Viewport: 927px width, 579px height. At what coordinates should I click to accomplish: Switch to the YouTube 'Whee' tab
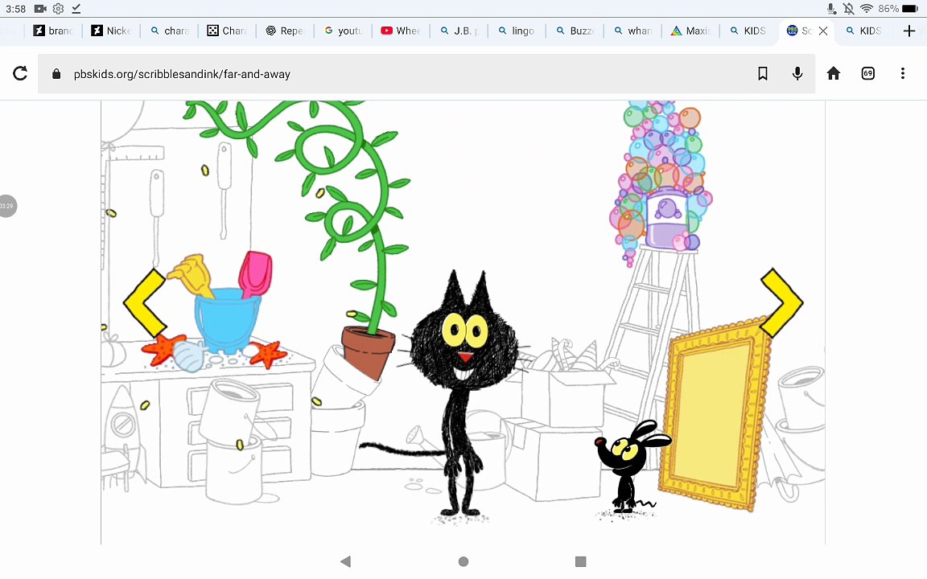tap(401, 31)
